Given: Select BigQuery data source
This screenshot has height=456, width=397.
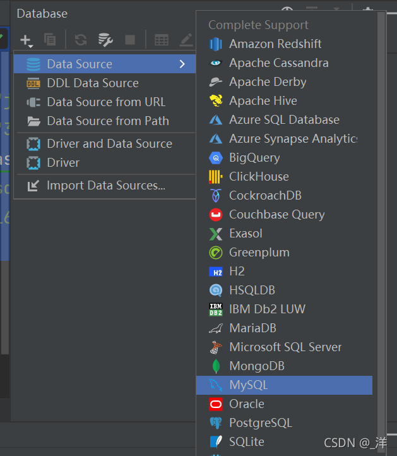Looking at the screenshot, I should click(x=284, y=158).
